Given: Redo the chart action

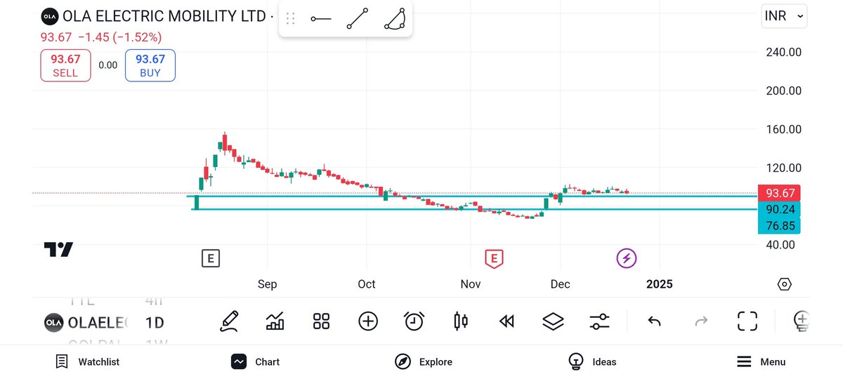Looking at the screenshot, I should tap(701, 321).
